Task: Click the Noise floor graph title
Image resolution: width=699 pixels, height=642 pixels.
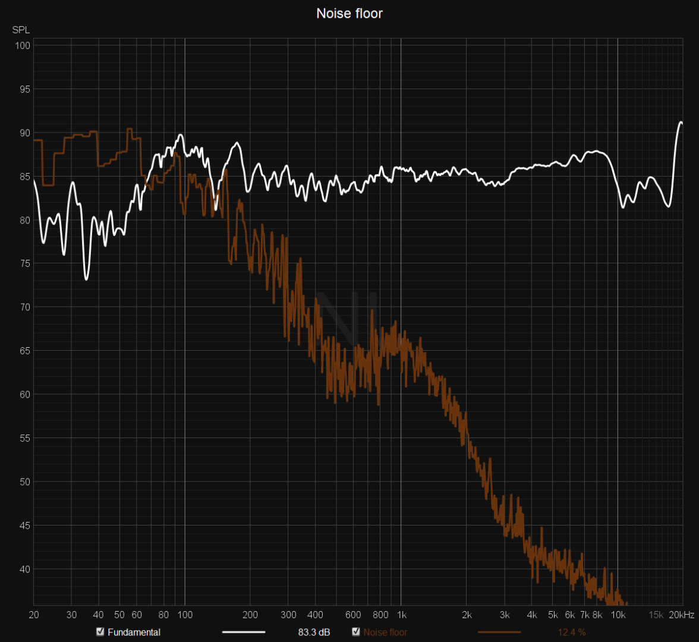Action: (349, 13)
